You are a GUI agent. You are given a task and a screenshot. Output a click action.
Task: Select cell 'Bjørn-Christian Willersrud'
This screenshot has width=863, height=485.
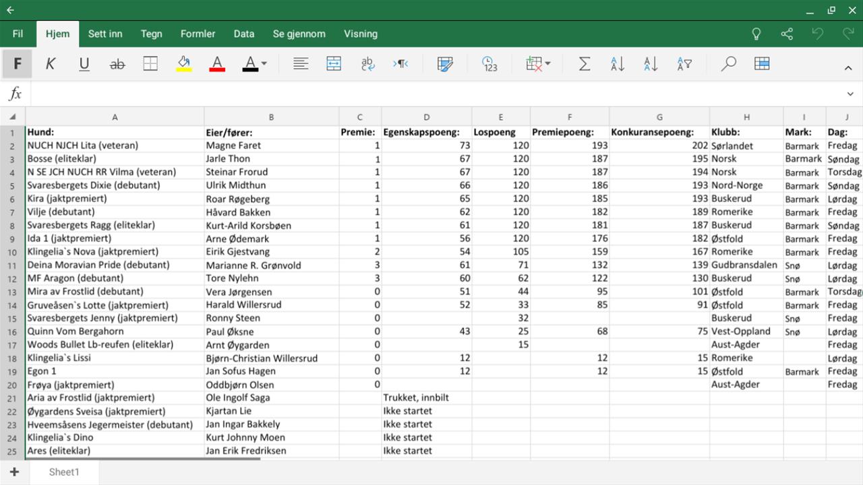click(272, 358)
